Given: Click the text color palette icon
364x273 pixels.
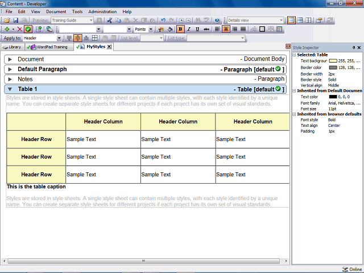Looking at the screenshot, I should (161, 29).
